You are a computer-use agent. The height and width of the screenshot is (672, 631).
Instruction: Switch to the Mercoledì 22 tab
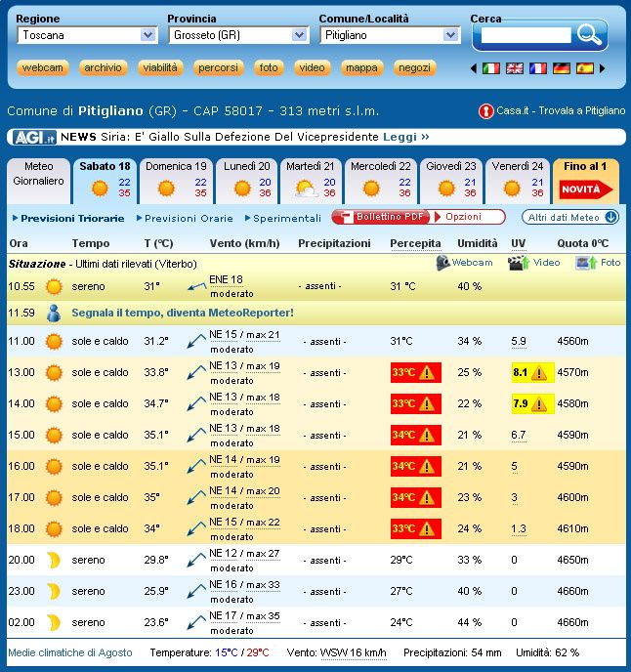[x=380, y=181]
